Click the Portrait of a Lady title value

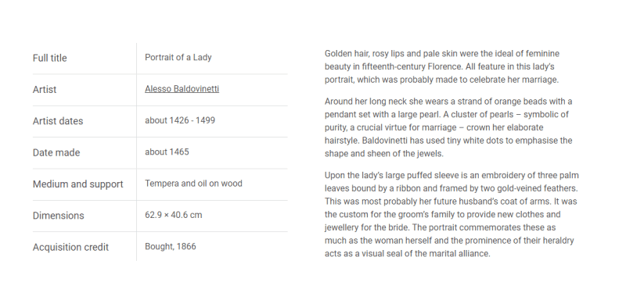[178, 57]
